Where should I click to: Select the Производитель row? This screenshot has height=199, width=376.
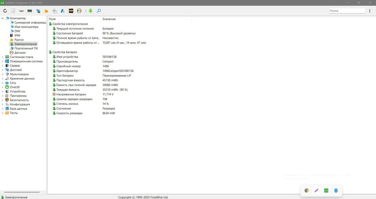(83, 62)
